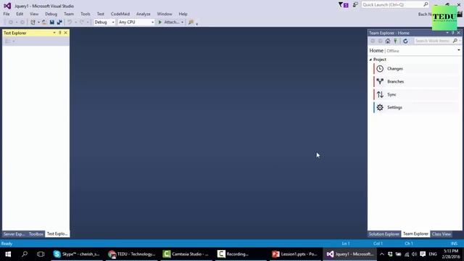464x261 pixels.
Task: Click the New Project toolbar icon
Action: point(33,22)
